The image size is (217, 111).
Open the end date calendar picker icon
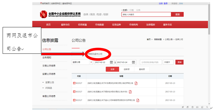pos(134,62)
